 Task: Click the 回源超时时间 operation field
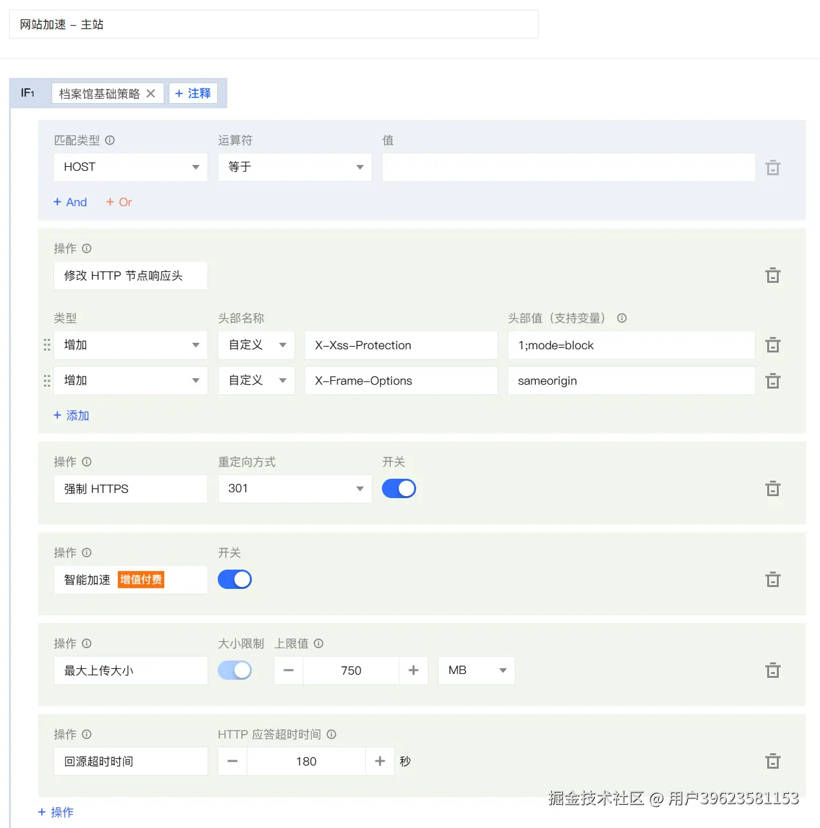[x=131, y=761]
